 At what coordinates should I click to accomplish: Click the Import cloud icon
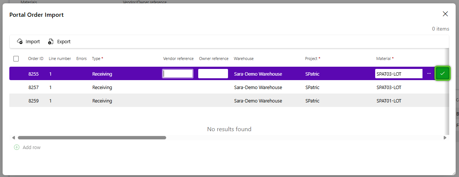pos(20,42)
